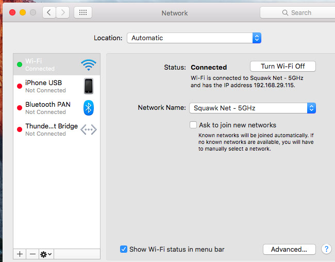Click into the Search field
Screen dimensions: 335x262
coord(297,12)
